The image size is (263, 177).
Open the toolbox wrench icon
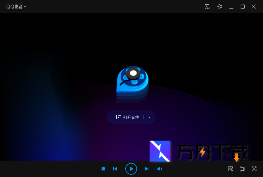(x=230, y=169)
